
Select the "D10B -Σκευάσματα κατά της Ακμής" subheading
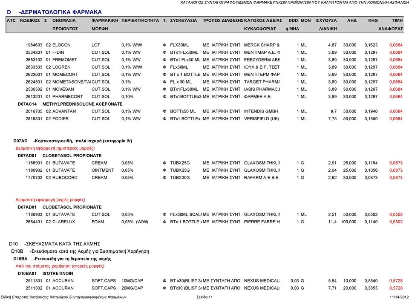click(80, 251)
